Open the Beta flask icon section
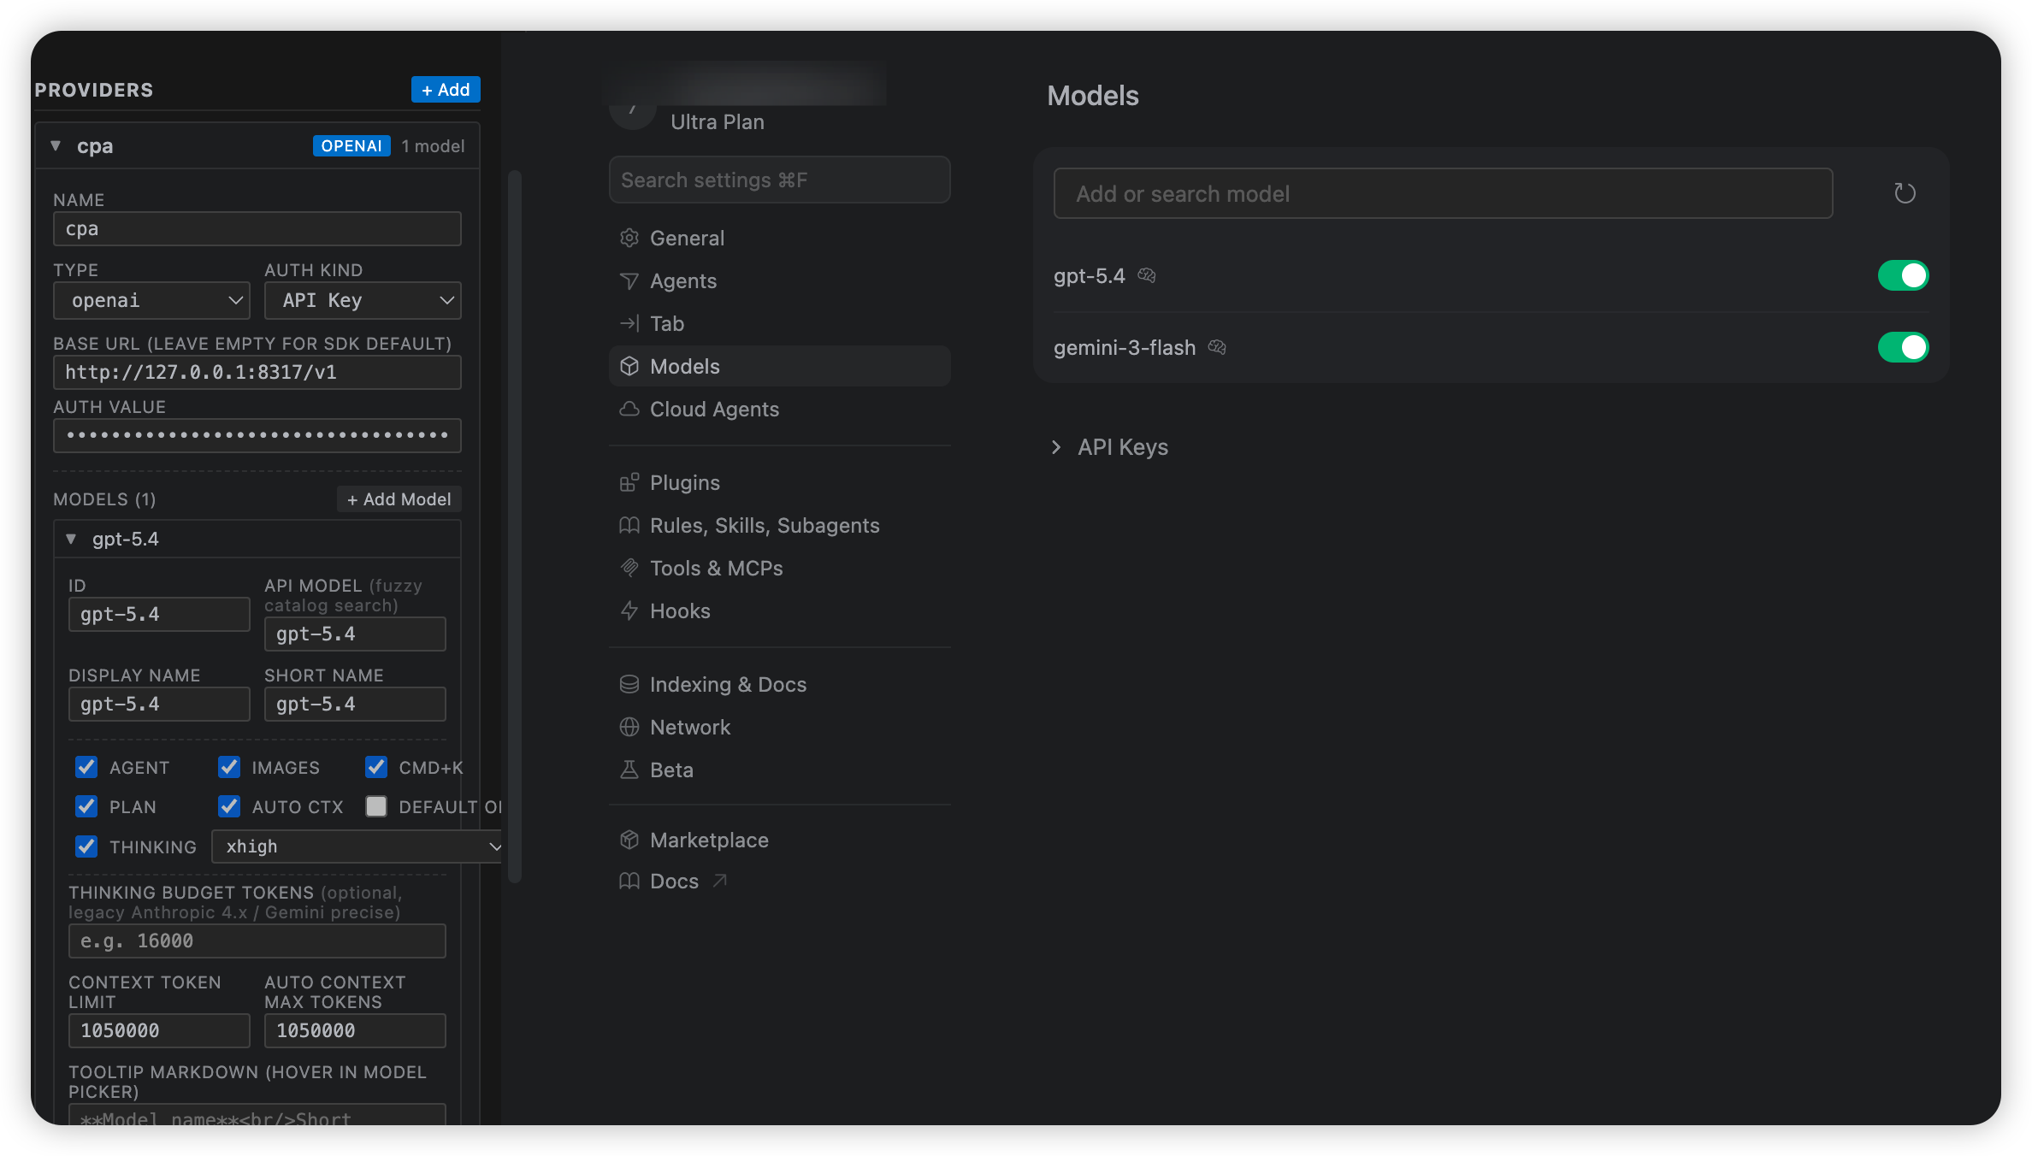 [x=629, y=770]
